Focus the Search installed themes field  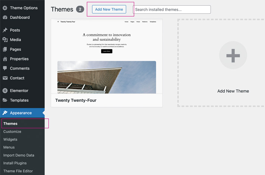[172, 9]
